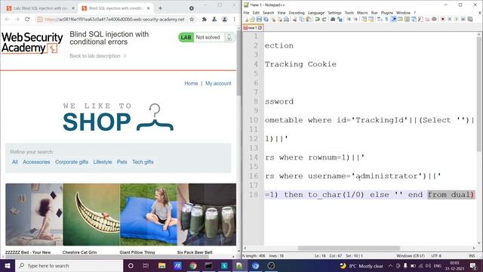Open Chrome's extensions puzzle icon

(204, 19)
